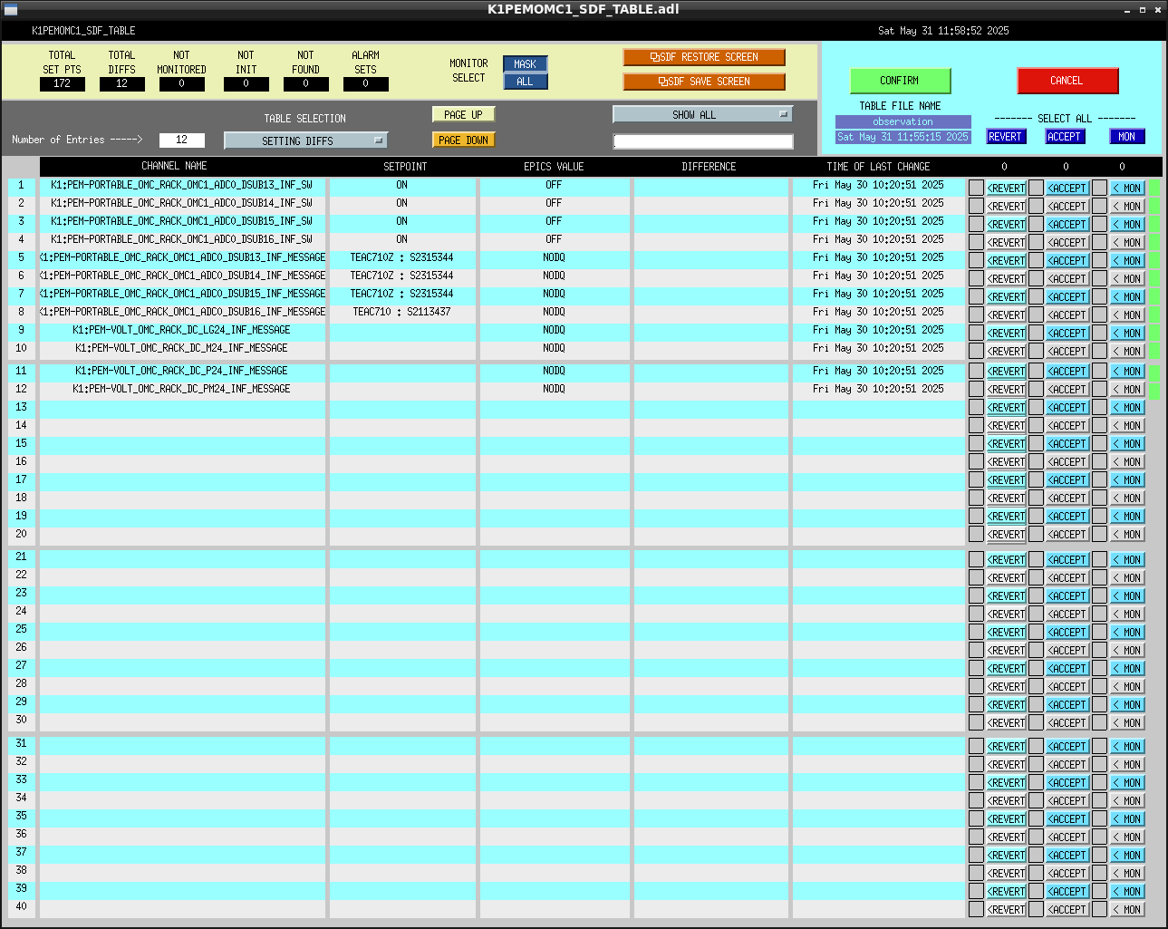Toggle ACCEPT for row 3 DSUB15_INF_SW
The height and width of the screenshot is (929, 1168).
click(x=1068, y=225)
